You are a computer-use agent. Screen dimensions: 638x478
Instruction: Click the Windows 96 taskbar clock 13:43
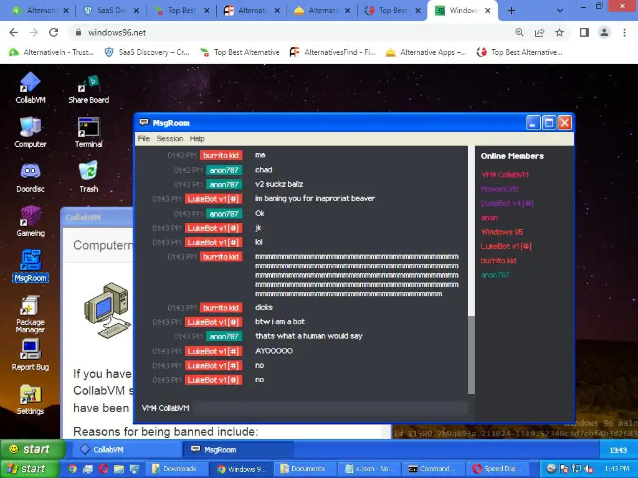click(x=618, y=450)
